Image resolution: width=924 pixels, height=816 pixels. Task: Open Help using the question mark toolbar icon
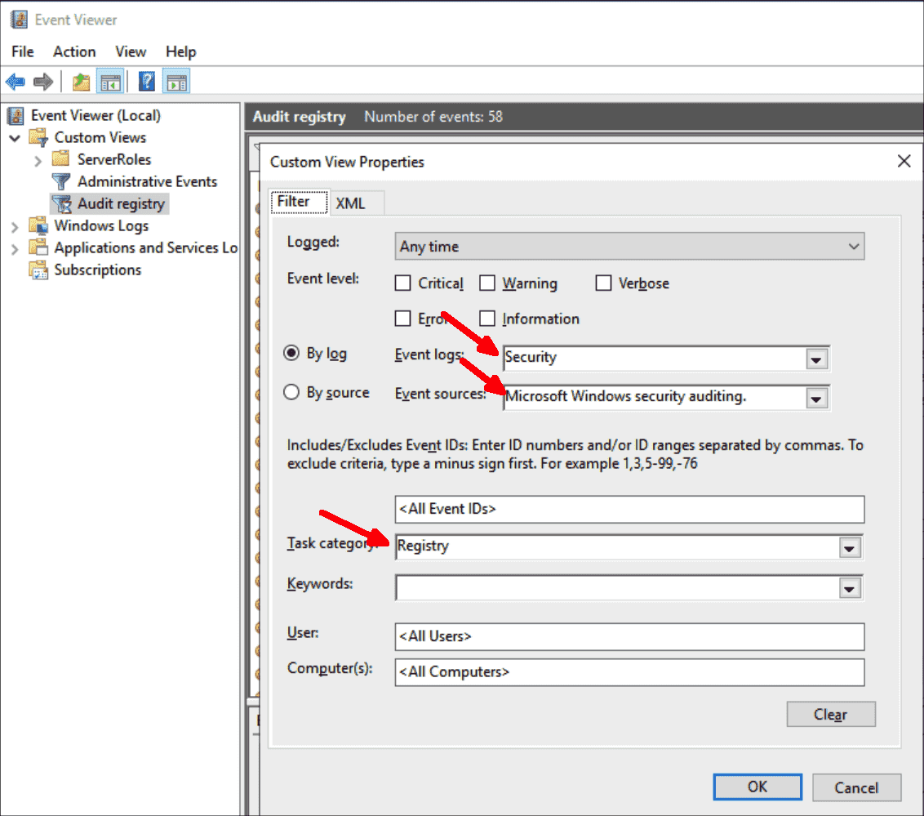(x=144, y=80)
